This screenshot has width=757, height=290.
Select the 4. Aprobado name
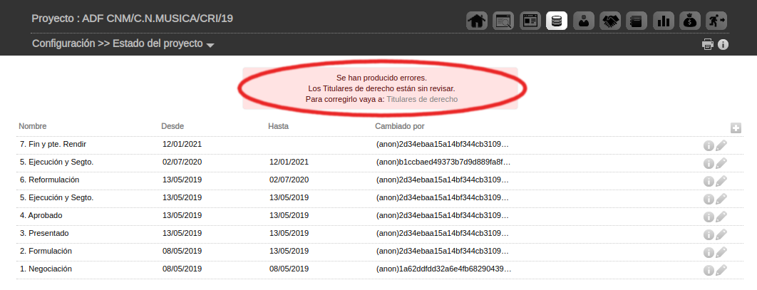(41, 216)
